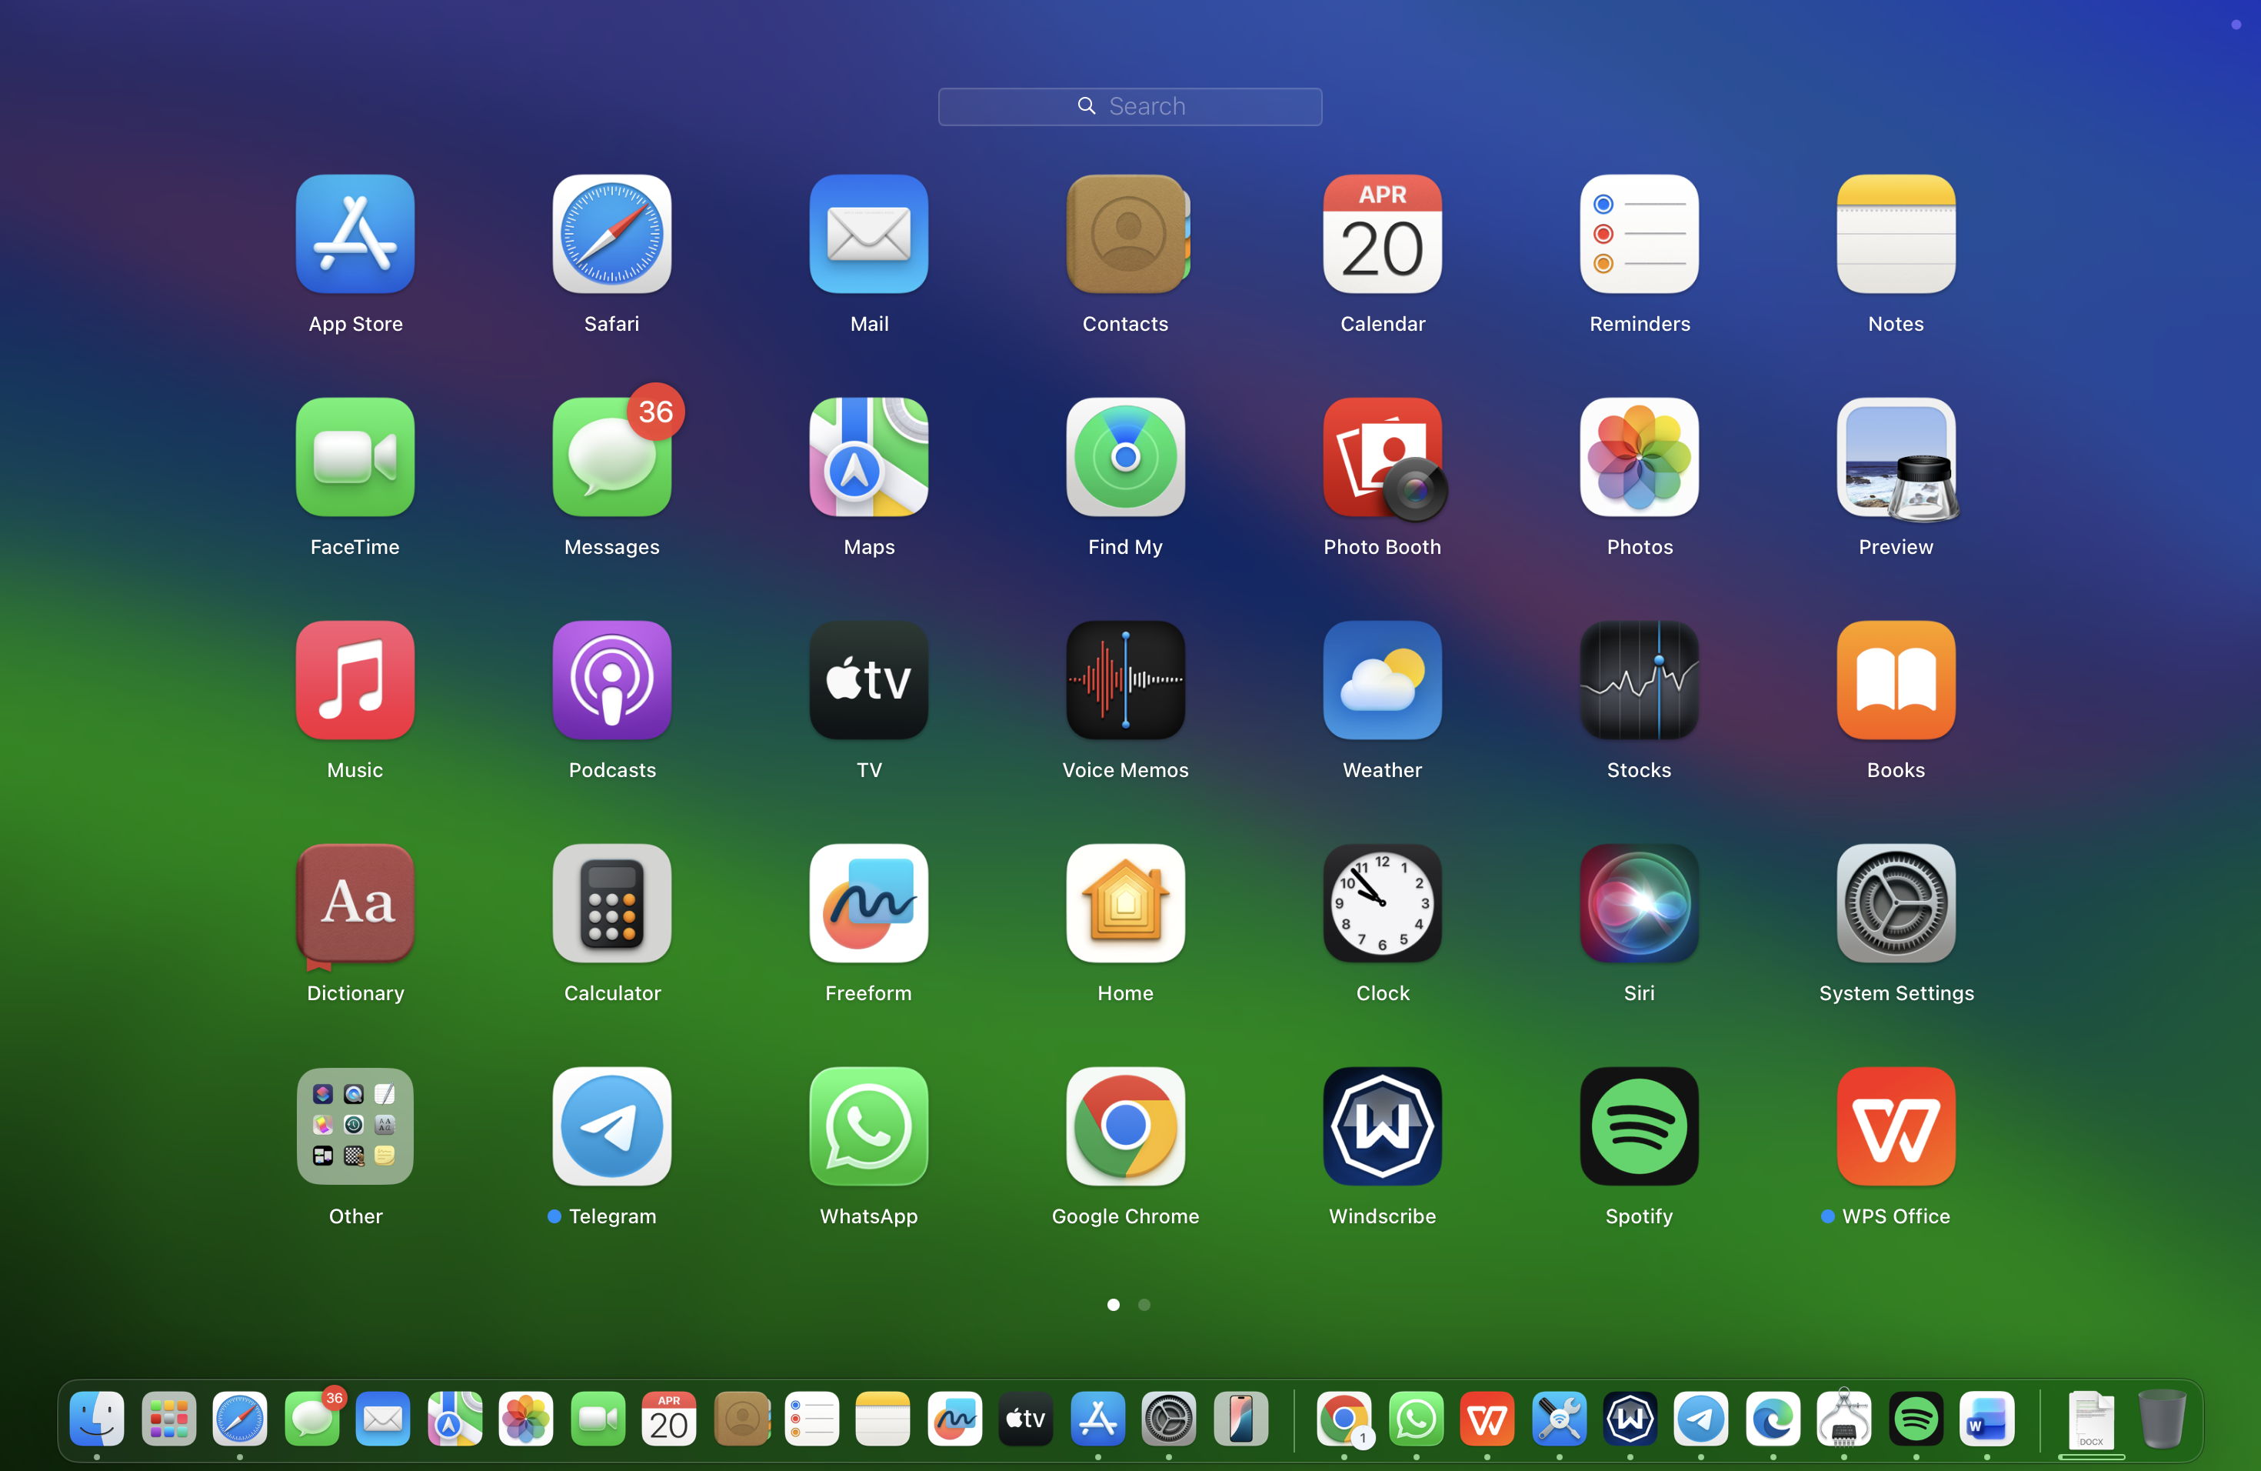Click Google Chrome in the Dock
The image size is (2261, 1471).
point(1344,1419)
